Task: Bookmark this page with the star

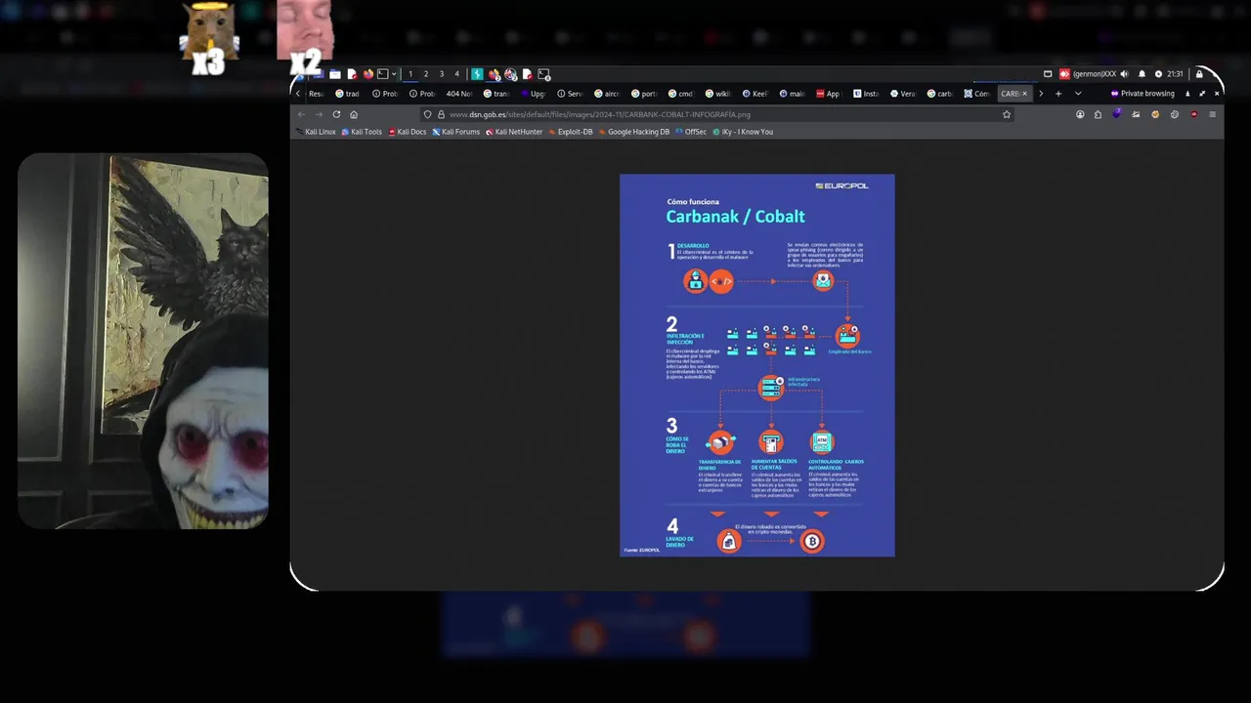Action: pyautogui.click(x=1007, y=114)
